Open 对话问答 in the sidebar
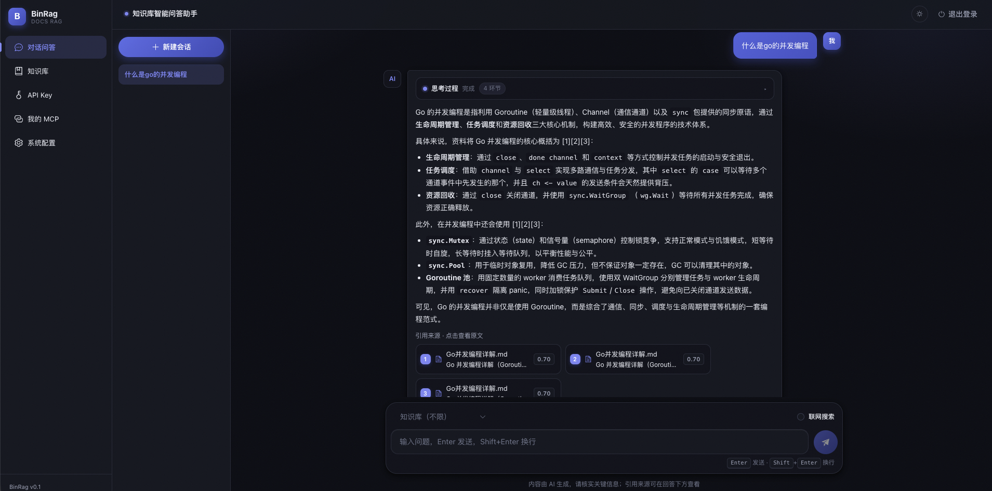This screenshot has height=491, width=992. pos(56,47)
